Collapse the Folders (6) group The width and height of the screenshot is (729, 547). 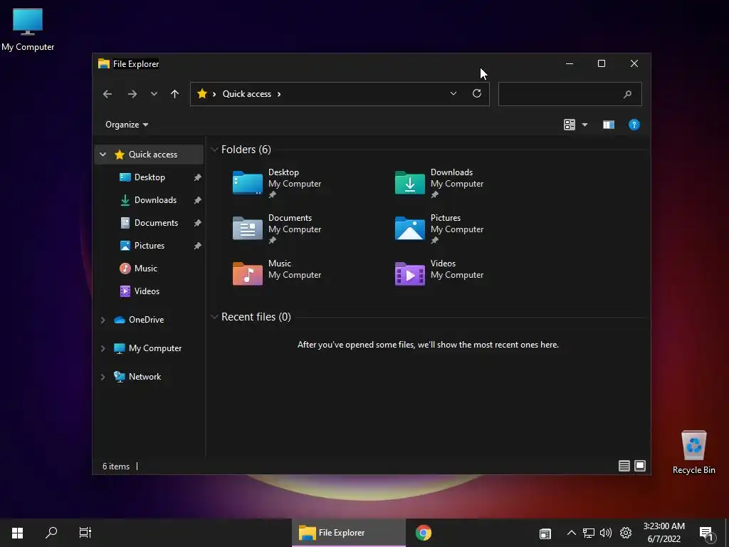(x=214, y=150)
